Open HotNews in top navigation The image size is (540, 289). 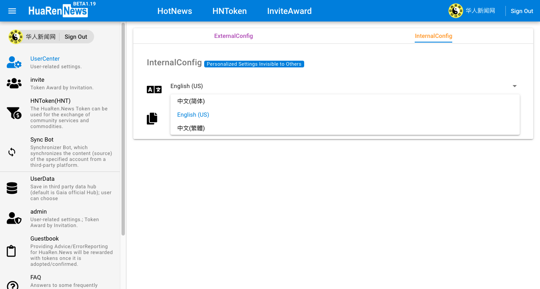[175, 11]
